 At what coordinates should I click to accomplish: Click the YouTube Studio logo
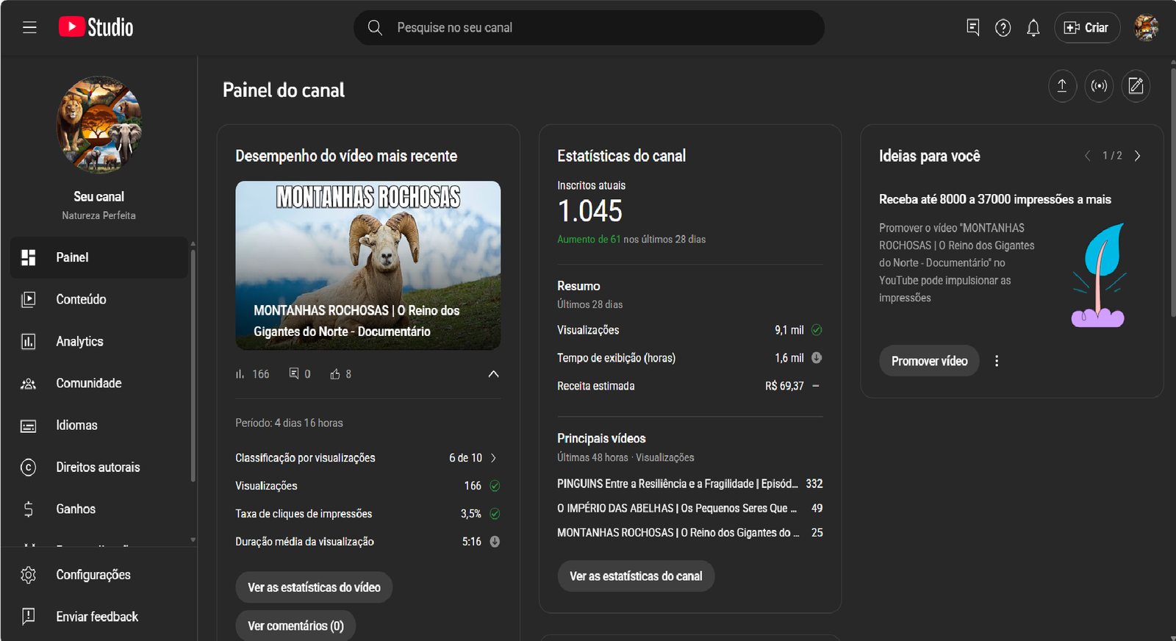(96, 28)
